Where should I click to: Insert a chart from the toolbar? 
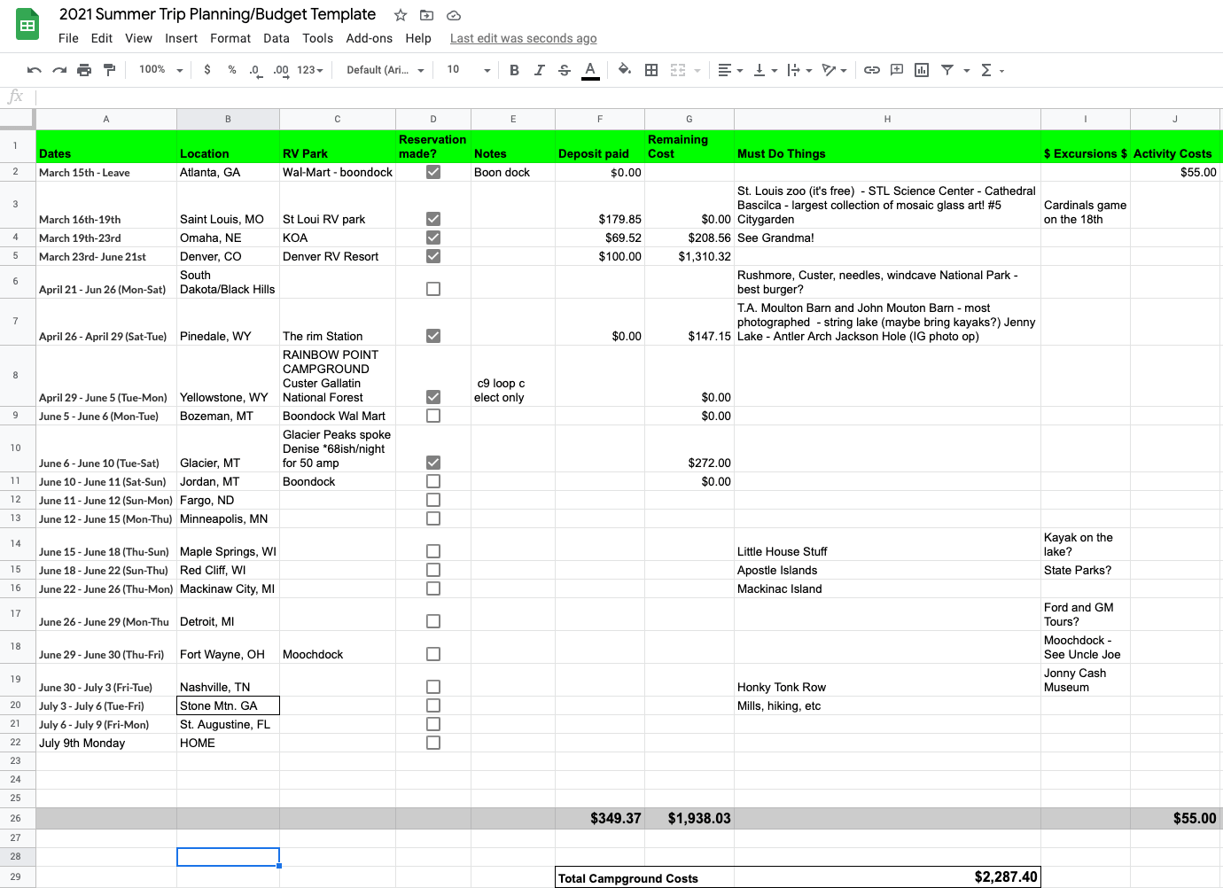[922, 70]
